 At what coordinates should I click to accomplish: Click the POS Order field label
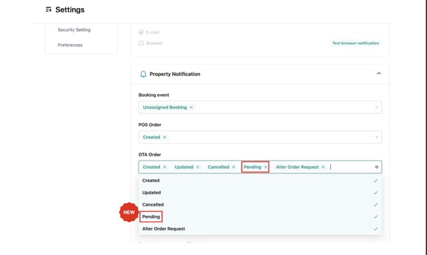[149, 125]
